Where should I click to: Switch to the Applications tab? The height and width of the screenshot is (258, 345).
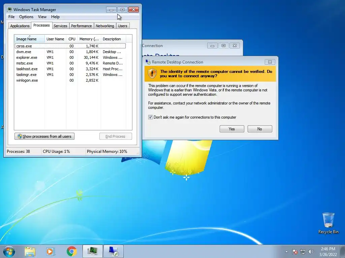tap(20, 26)
